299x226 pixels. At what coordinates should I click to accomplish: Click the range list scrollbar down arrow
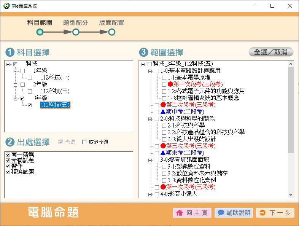291,195
